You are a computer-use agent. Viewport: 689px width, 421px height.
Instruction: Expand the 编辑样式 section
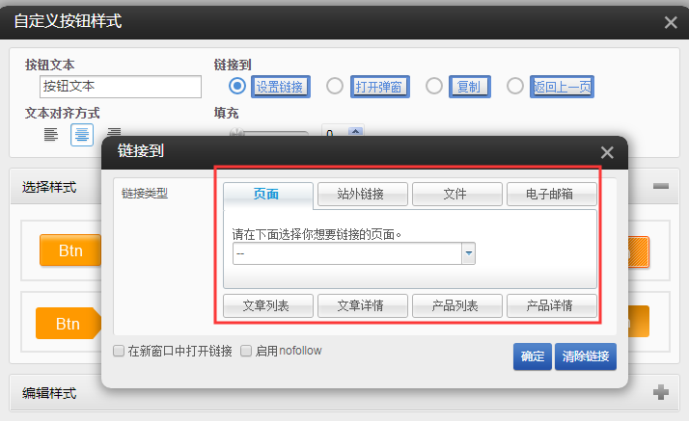pyautogui.click(x=661, y=392)
